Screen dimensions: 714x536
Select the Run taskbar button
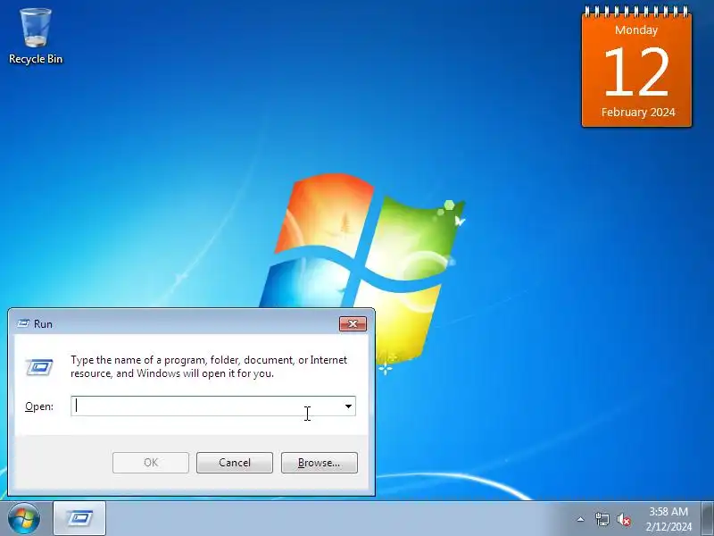79,519
